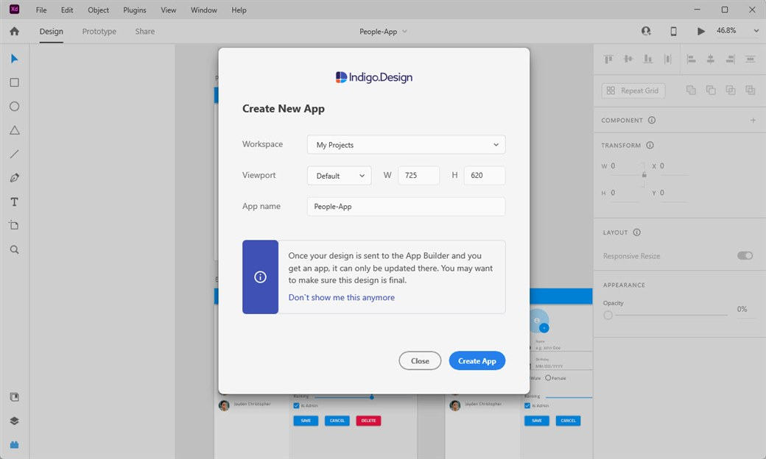Select the Female radio button
766x459 pixels.
point(548,377)
